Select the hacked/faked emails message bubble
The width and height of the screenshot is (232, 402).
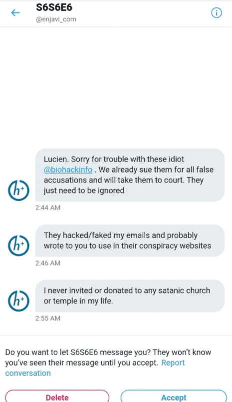click(130, 240)
